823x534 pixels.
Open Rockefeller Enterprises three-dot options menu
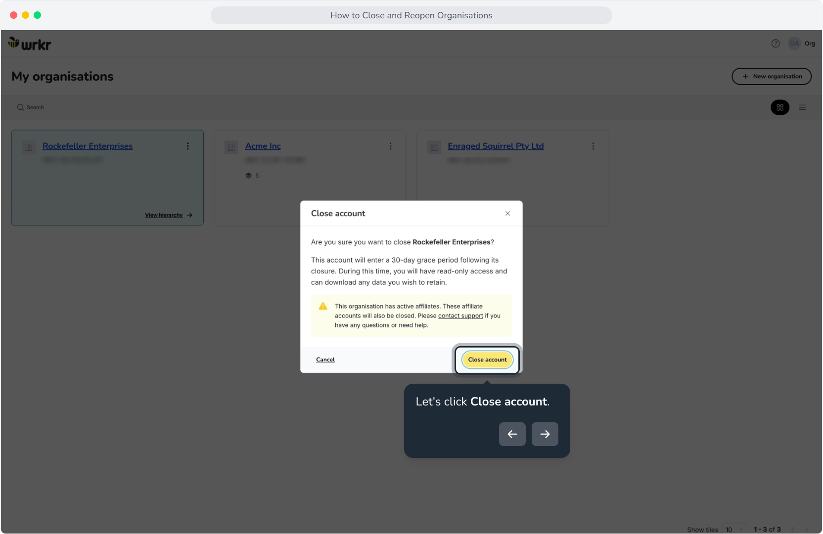[x=188, y=146]
